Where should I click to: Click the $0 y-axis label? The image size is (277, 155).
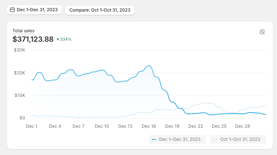point(22,118)
